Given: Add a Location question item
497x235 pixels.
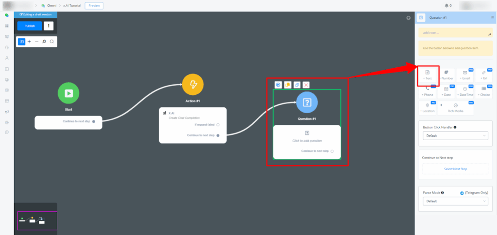Looking at the screenshot, I should point(428,108).
